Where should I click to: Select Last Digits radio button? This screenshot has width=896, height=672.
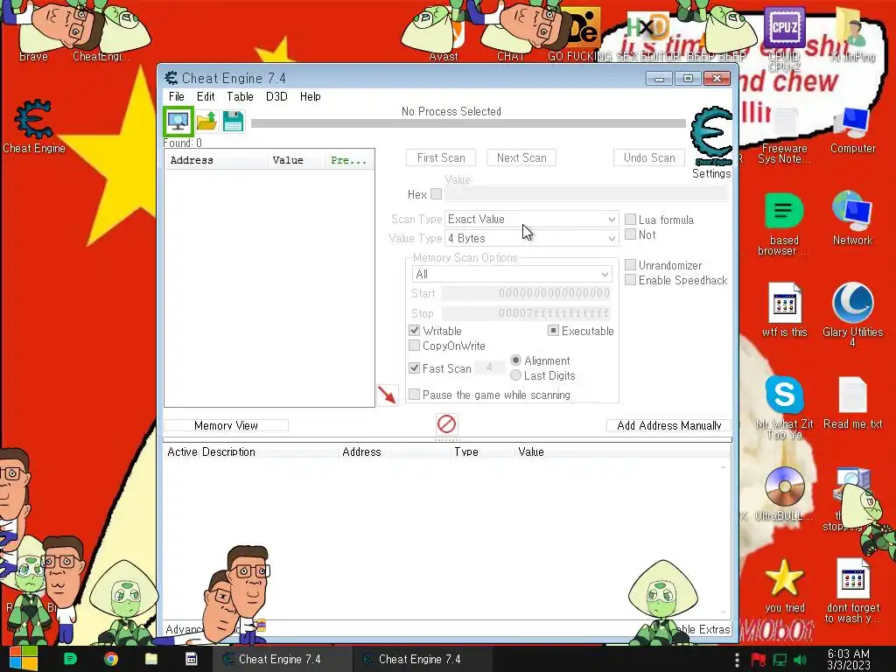pyautogui.click(x=515, y=374)
